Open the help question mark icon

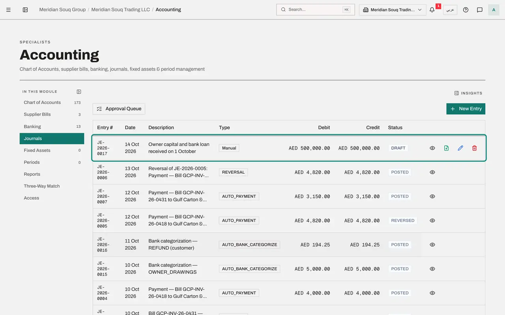coord(466,10)
